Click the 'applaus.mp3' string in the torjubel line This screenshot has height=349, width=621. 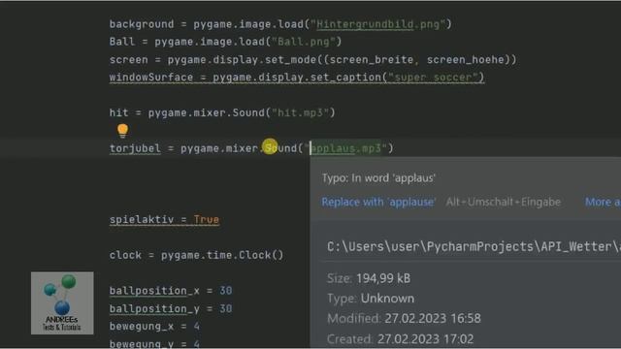346,148
